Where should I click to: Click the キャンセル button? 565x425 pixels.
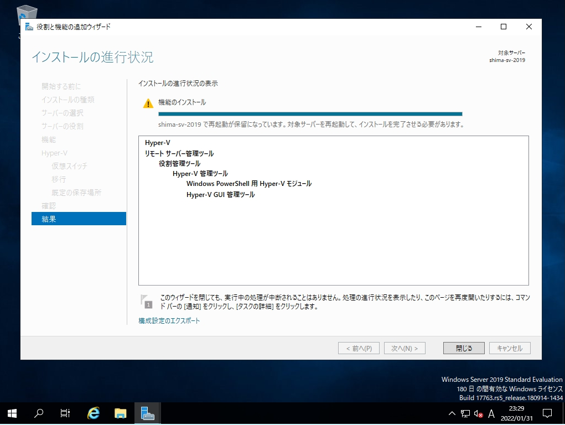click(x=510, y=348)
